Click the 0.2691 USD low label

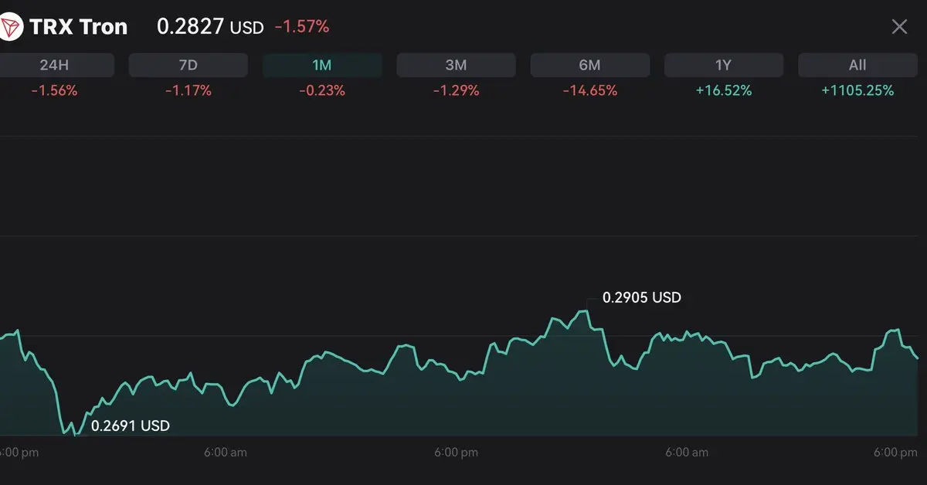(130, 426)
